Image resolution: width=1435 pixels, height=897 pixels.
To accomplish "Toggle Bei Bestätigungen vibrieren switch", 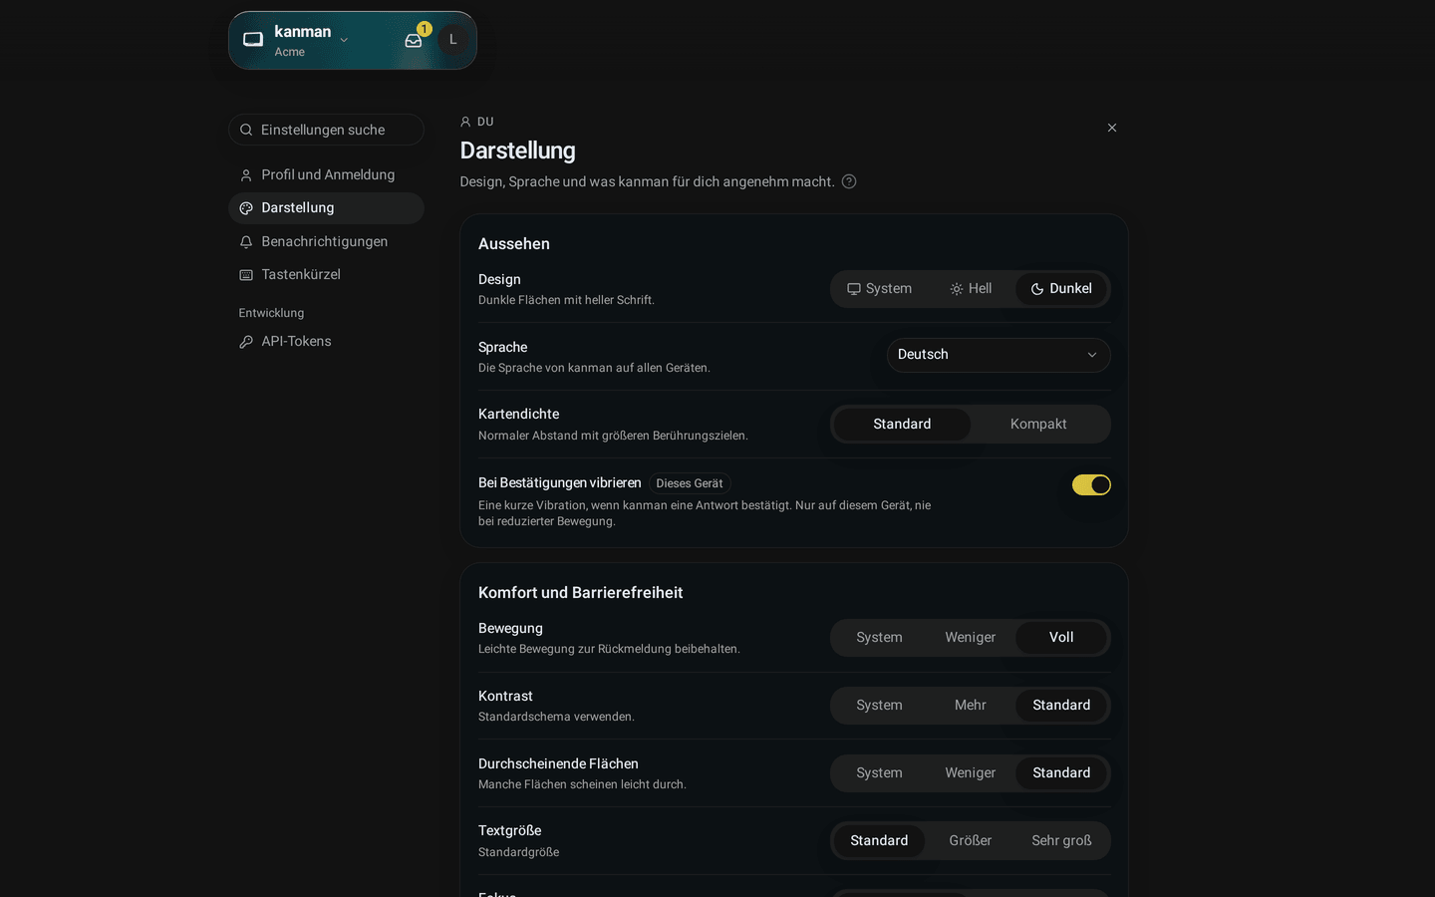I will click(1091, 484).
